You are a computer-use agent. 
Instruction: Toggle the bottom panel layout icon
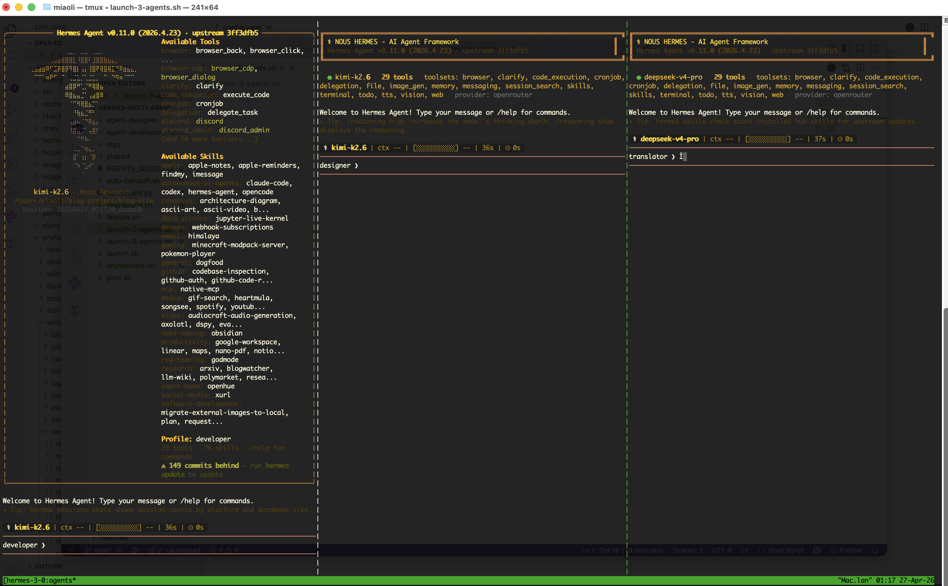860,48
